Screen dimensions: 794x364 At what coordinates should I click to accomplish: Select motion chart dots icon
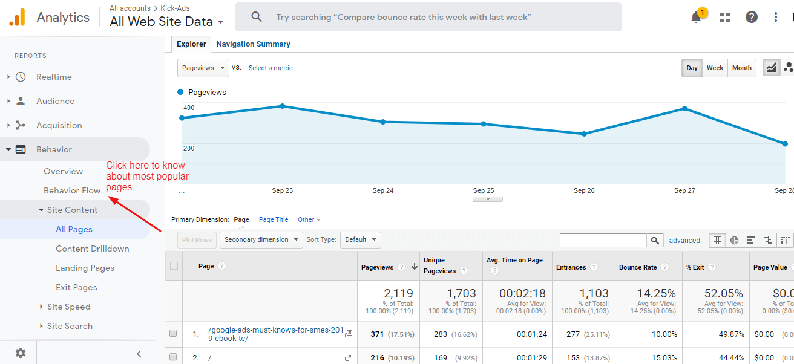click(787, 68)
